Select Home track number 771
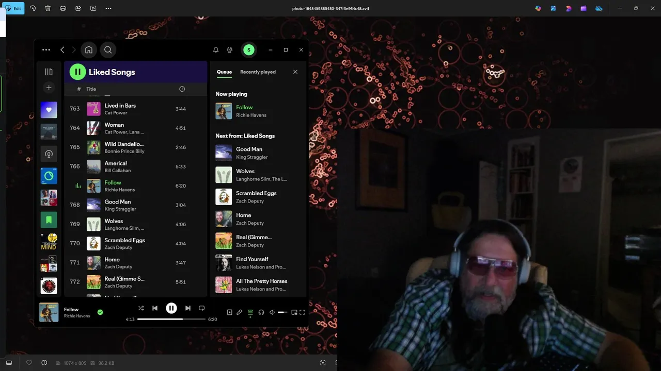 [x=135, y=263]
